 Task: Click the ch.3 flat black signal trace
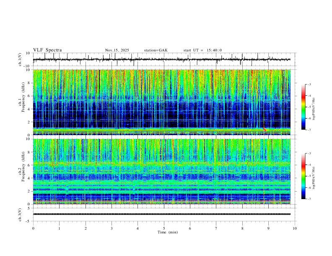[162, 214]
